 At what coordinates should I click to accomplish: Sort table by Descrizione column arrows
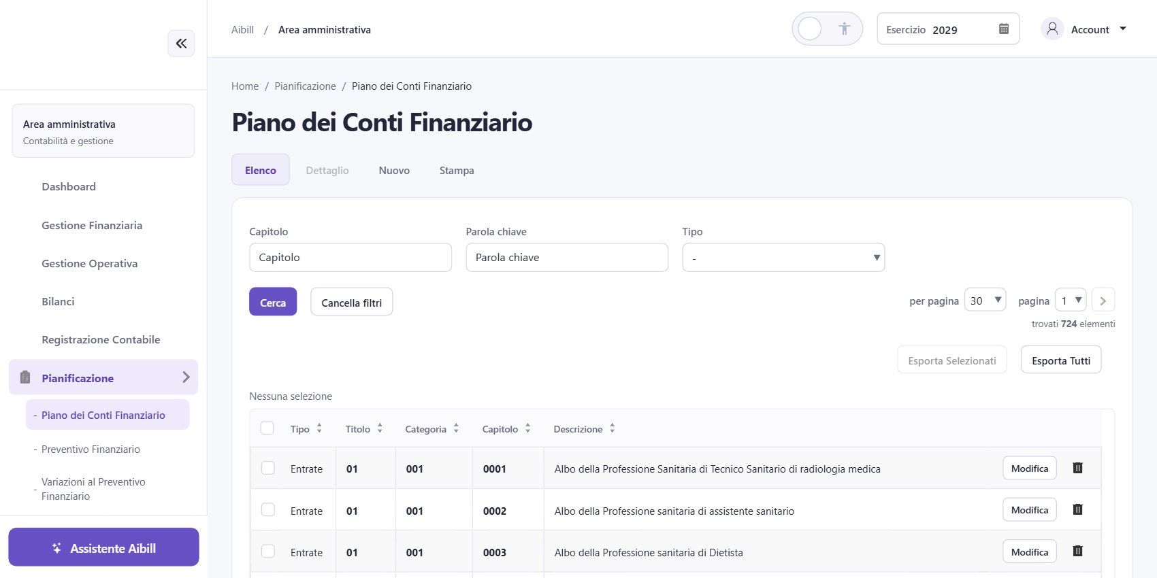(x=612, y=428)
